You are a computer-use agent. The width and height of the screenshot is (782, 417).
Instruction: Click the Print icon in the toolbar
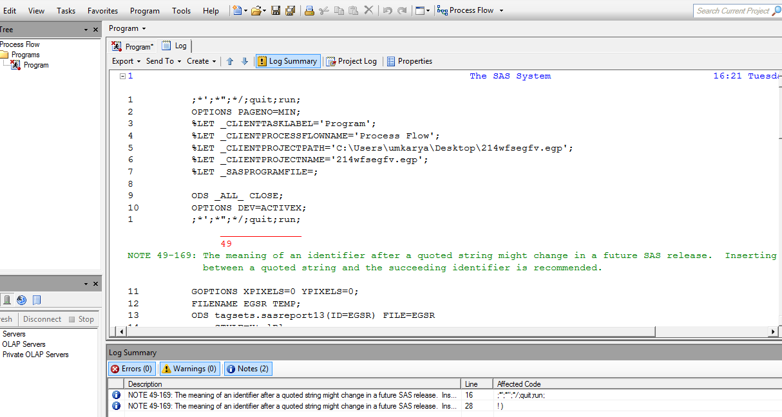(309, 10)
